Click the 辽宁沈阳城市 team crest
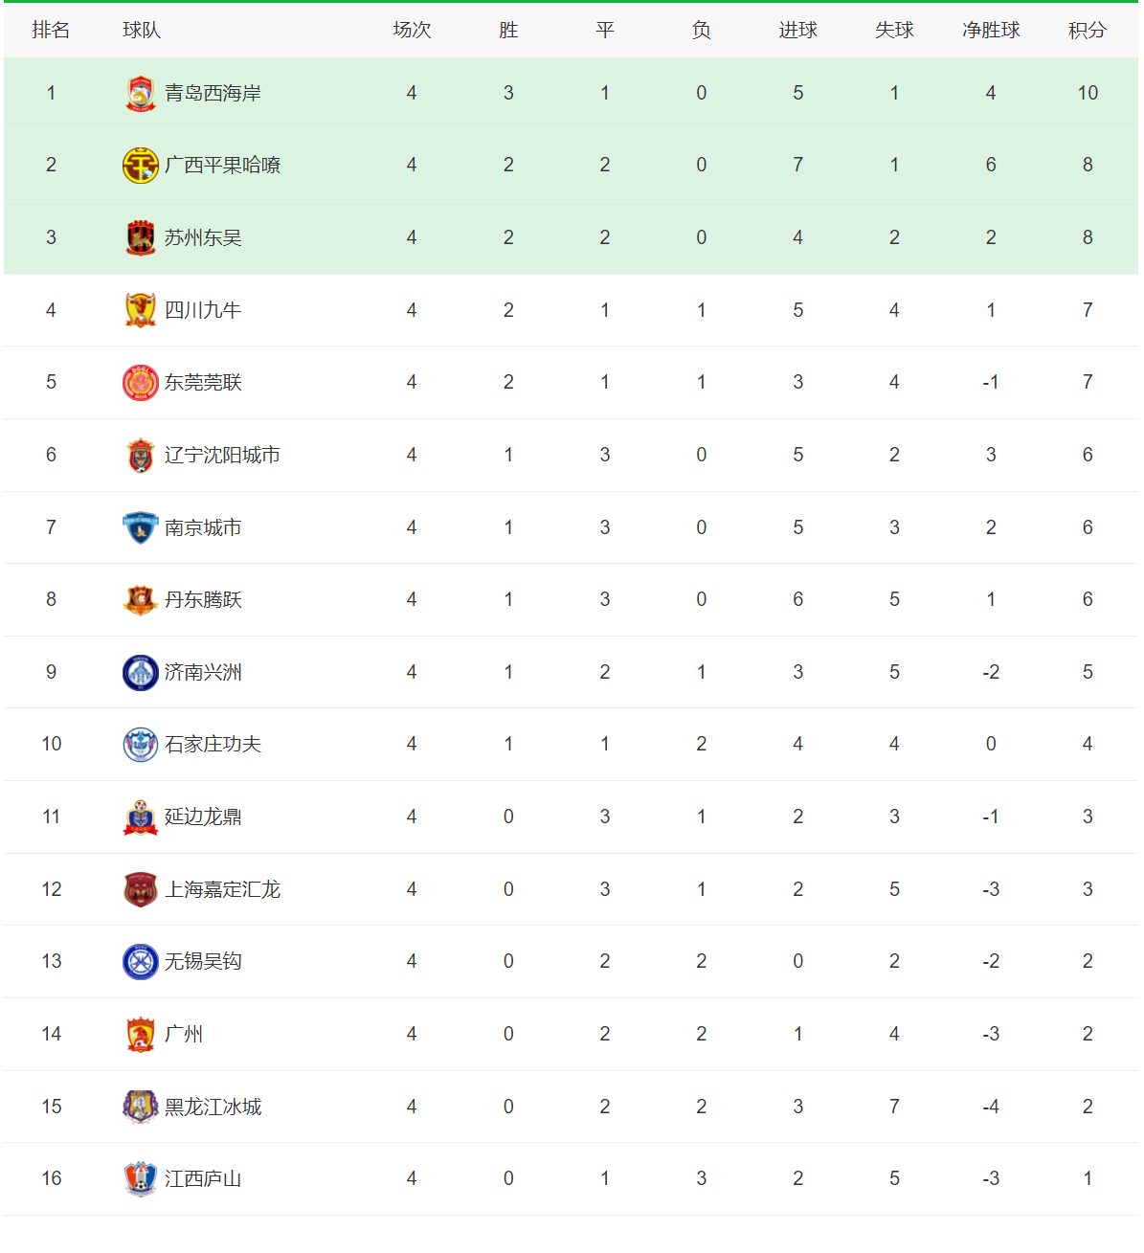The image size is (1144, 1253). point(141,456)
